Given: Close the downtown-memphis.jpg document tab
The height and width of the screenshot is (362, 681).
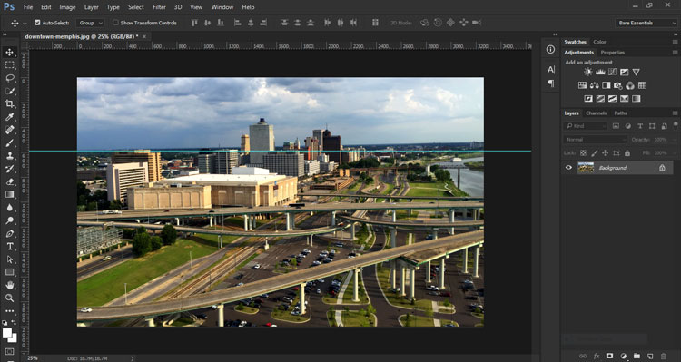Looking at the screenshot, I should (144, 36).
